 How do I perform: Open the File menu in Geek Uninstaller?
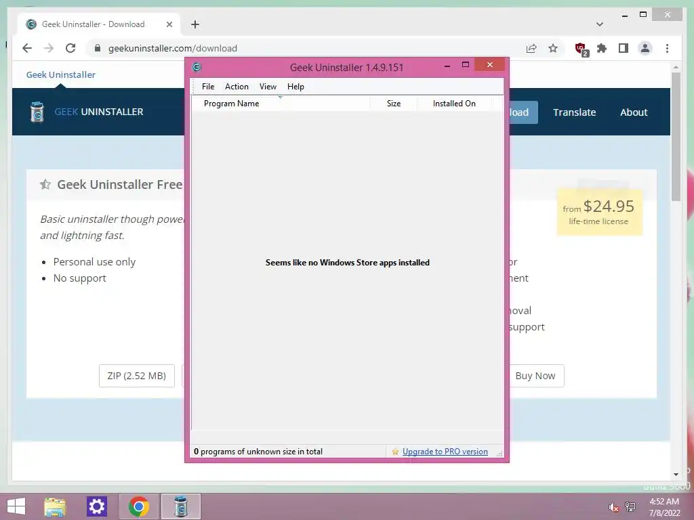pyautogui.click(x=207, y=87)
